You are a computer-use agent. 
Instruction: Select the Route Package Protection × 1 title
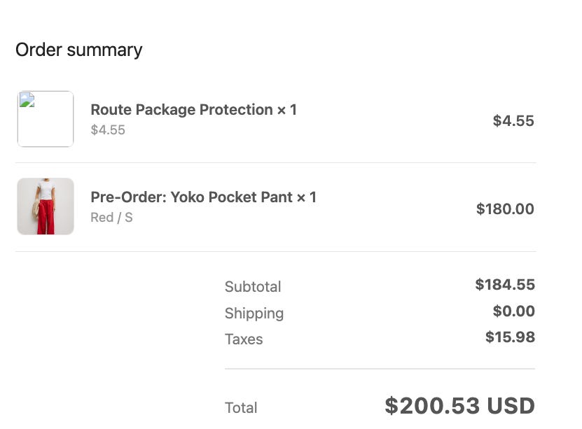click(193, 110)
